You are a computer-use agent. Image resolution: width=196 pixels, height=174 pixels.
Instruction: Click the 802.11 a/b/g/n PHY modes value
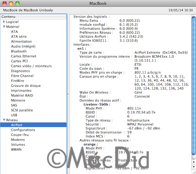point(148,73)
